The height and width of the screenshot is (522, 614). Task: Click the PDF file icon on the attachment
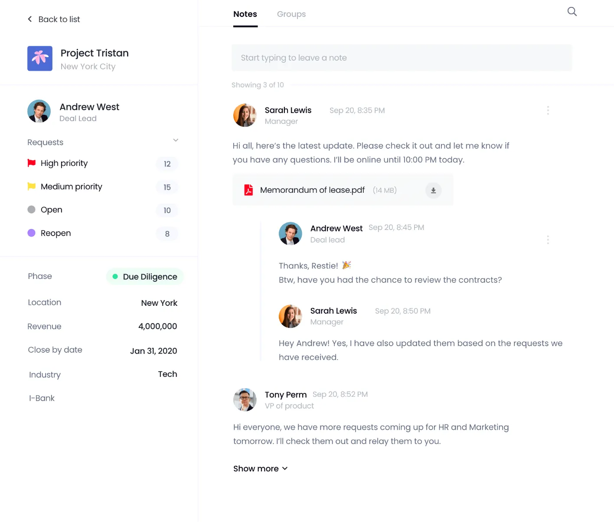[x=248, y=190]
